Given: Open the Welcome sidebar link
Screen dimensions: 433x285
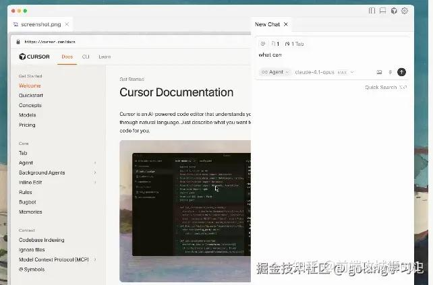Looking at the screenshot, I should pos(30,86).
